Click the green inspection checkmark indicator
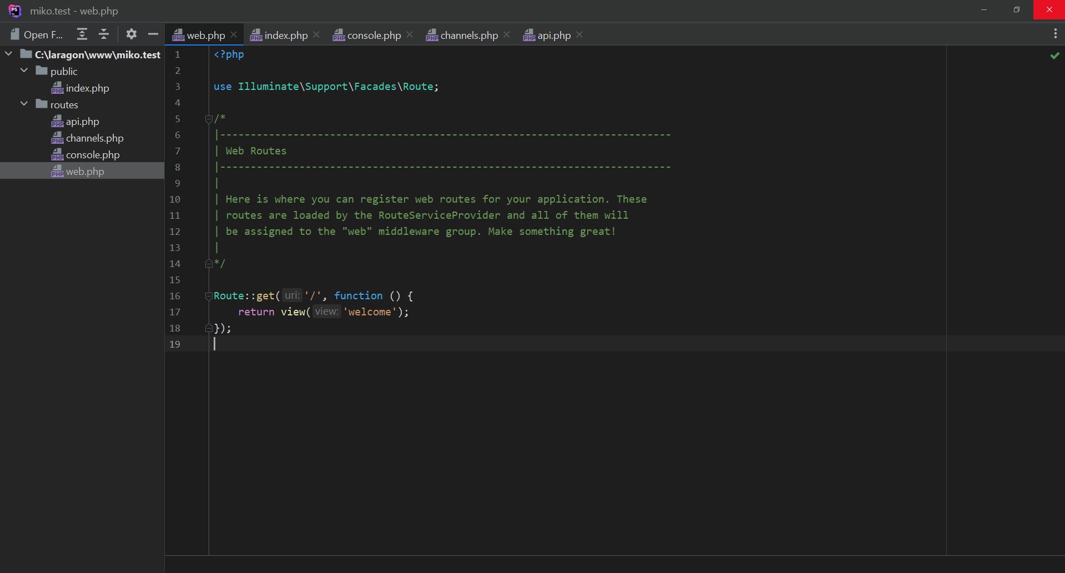1065x573 pixels. click(1054, 56)
